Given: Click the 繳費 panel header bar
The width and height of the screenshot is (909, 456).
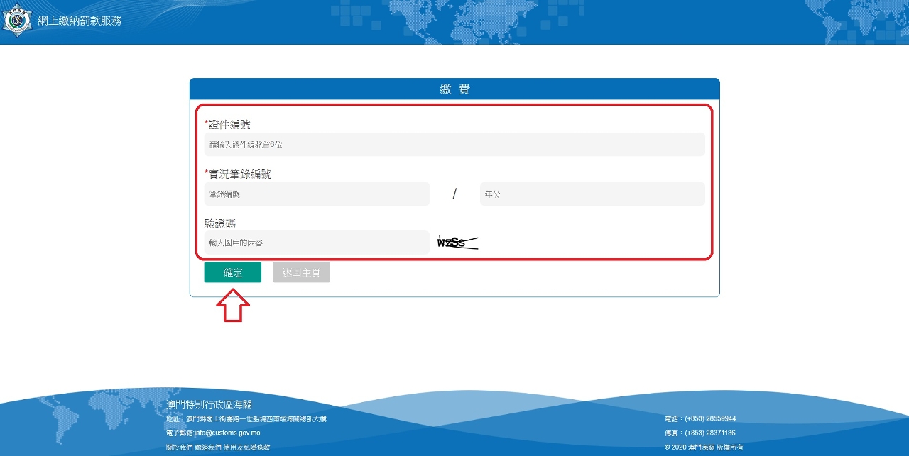Looking at the screenshot, I should click(x=454, y=89).
